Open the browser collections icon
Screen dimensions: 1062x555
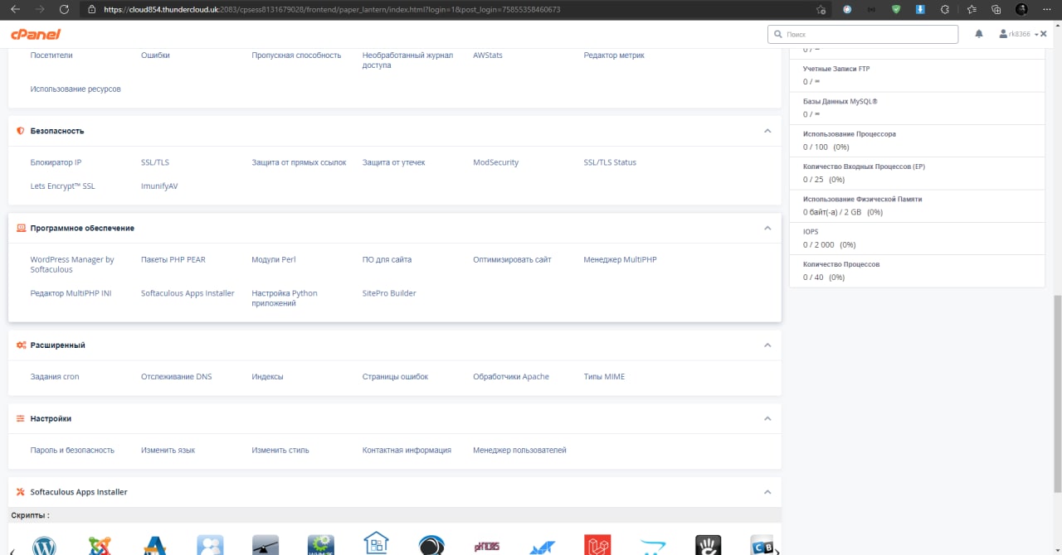(x=996, y=10)
